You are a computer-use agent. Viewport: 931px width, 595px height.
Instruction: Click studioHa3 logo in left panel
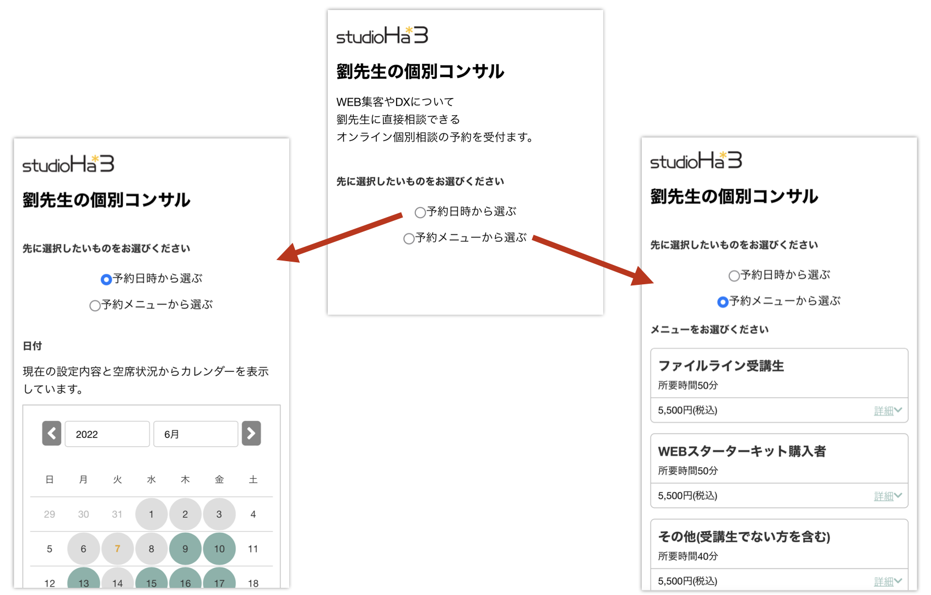click(68, 164)
